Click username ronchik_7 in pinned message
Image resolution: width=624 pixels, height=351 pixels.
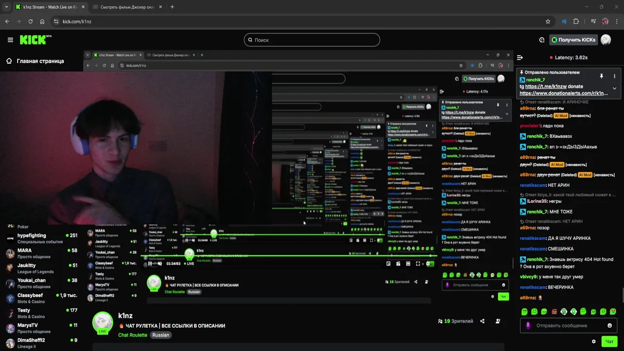click(x=535, y=79)
